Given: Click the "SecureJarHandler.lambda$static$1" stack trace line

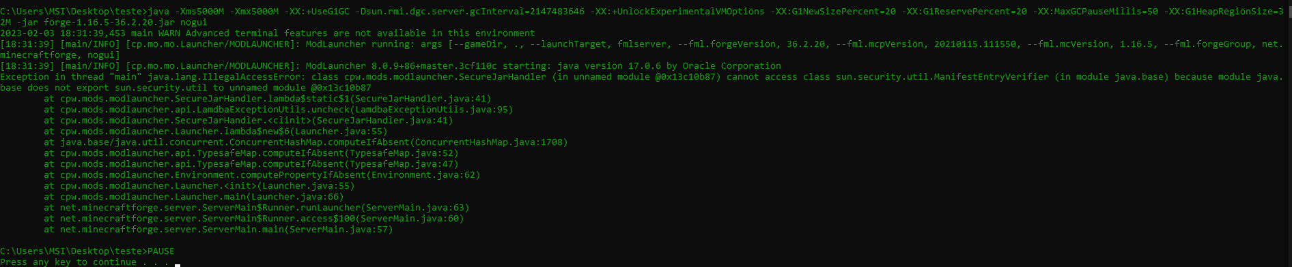Looking at the screenshot, I should [x=268, y=99].
